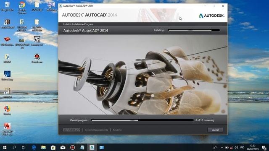Close the AutoCAD installer window
The image size is (269, 151).
[223, 6]
